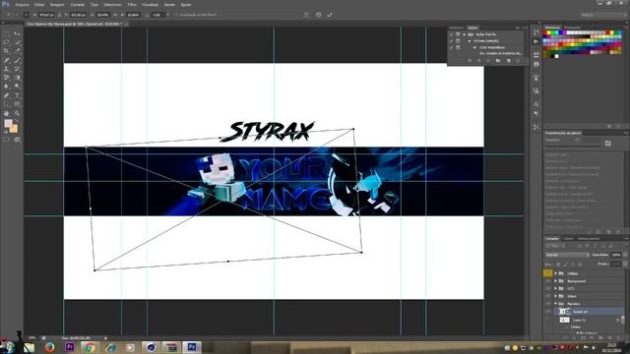Open the Imagem menu
The width and height of the screenshot is (630, 354).
tap(57, 4)
